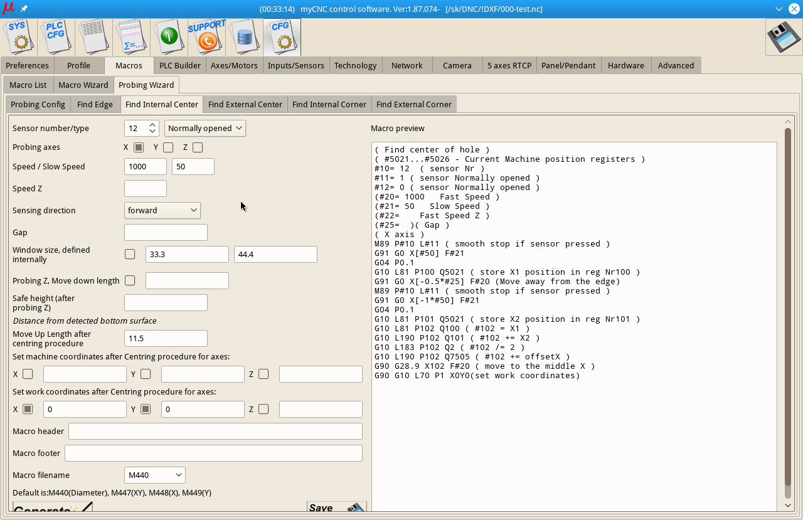Open the Macro filename M440 dropdown
Viewport: 803px width, 520px height.
point(155,475)
